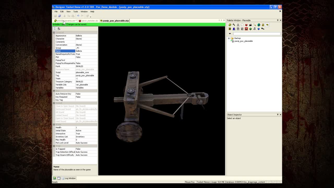Enable the ALL filter in the palette
This screenshot has width=334, height=188.
coord(263,29)
